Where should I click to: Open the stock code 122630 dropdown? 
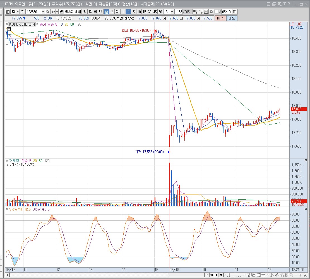(43, 12)
